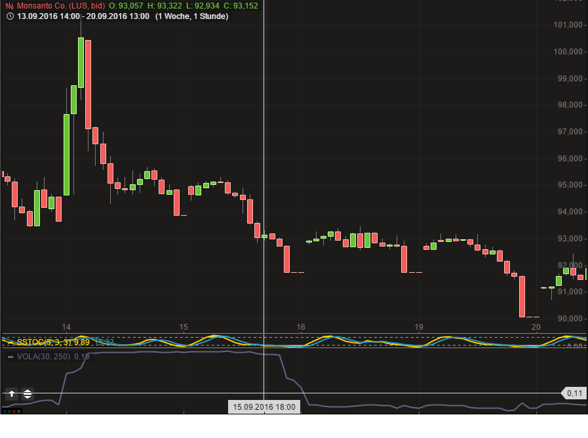
Task: Click the 96,000 price axis label
Action: (570, 159)
